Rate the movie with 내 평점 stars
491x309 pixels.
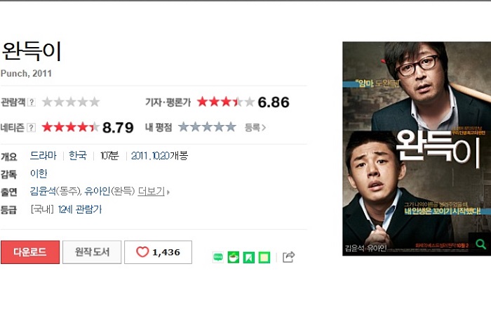(x=207, y=127)
